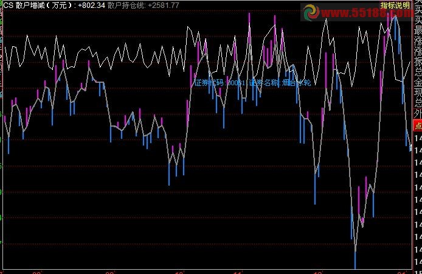
Task: Click the 外 entry in right panel
Action: (417, 113)
